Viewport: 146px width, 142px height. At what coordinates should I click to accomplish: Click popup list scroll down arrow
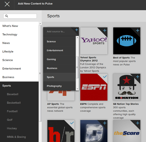[x=77, y=89]
